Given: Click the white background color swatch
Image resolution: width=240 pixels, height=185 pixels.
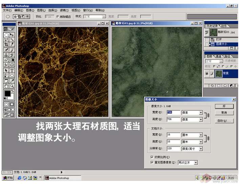Looking at the screenshot, I should (x=12, y=97).
